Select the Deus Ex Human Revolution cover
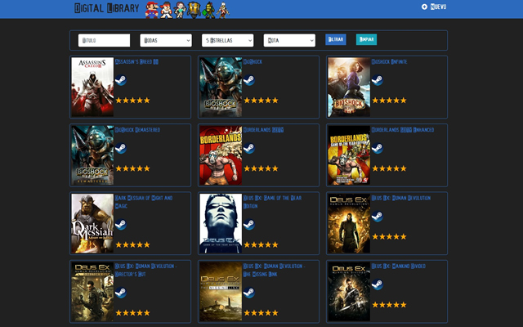The height and width of the screenshot is (327, 523). pyautogui.click(x=349, y=223)
